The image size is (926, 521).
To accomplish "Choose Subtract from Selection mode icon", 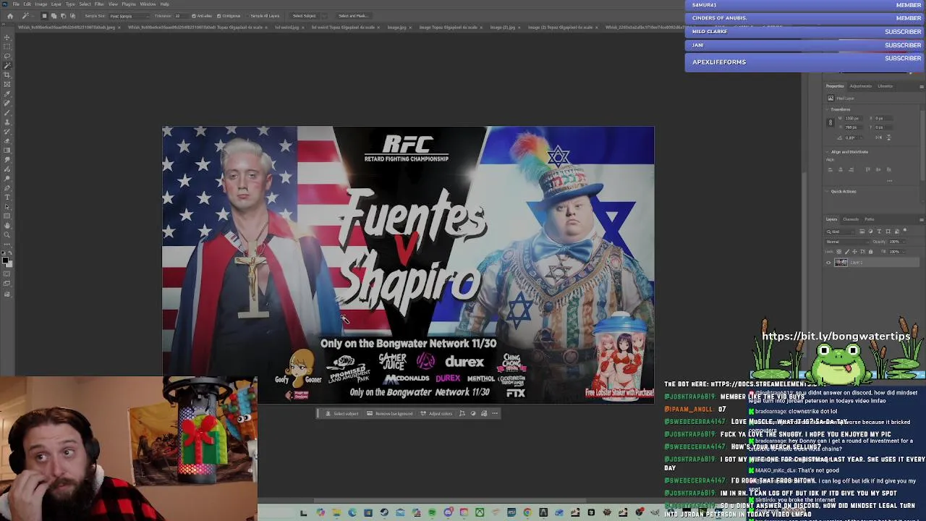I will [x=63, y=15].
